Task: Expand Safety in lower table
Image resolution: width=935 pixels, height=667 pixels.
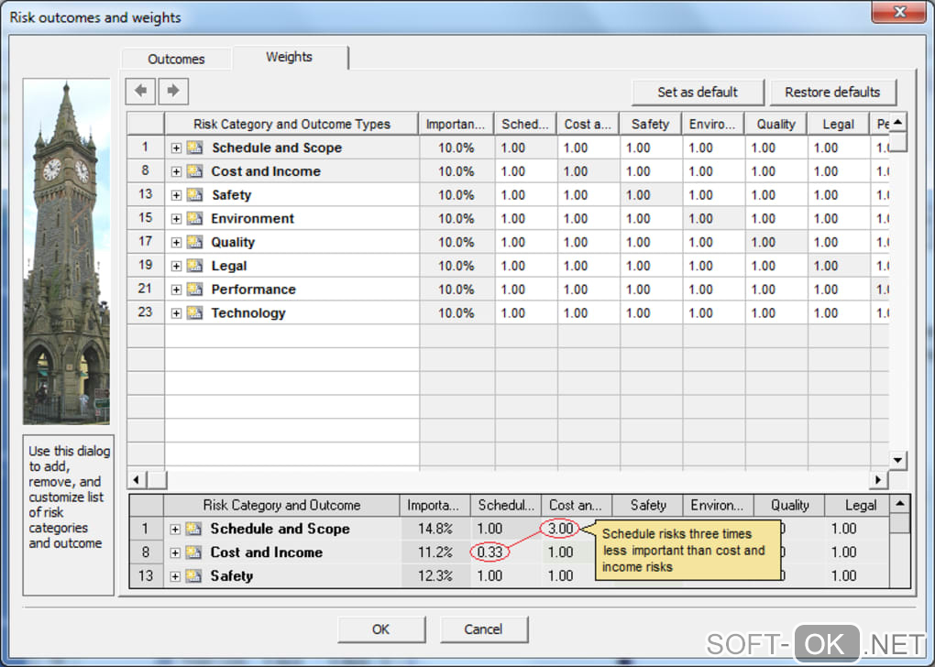Action: (175, 576)
